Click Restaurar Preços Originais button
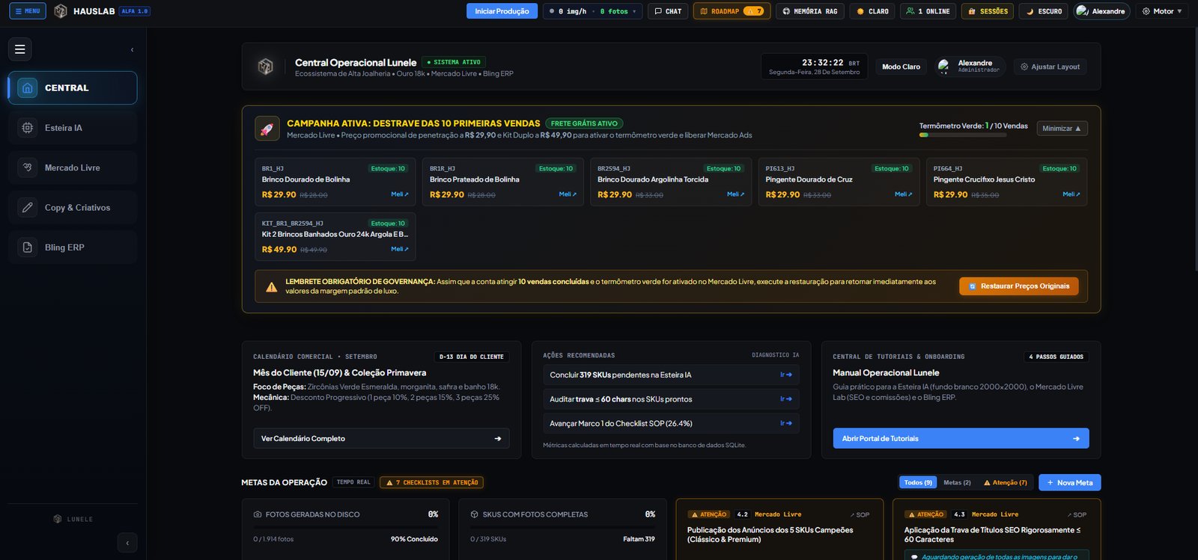The height and width of the screenshot is (560, 1198). tap(1018, 286)
